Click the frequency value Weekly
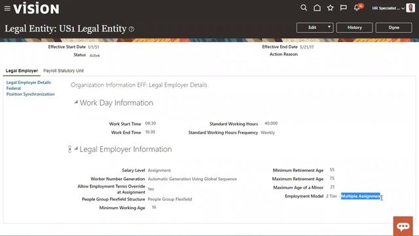Image resolution: width=419 pixels, height=236 pixels. [268, 132]
